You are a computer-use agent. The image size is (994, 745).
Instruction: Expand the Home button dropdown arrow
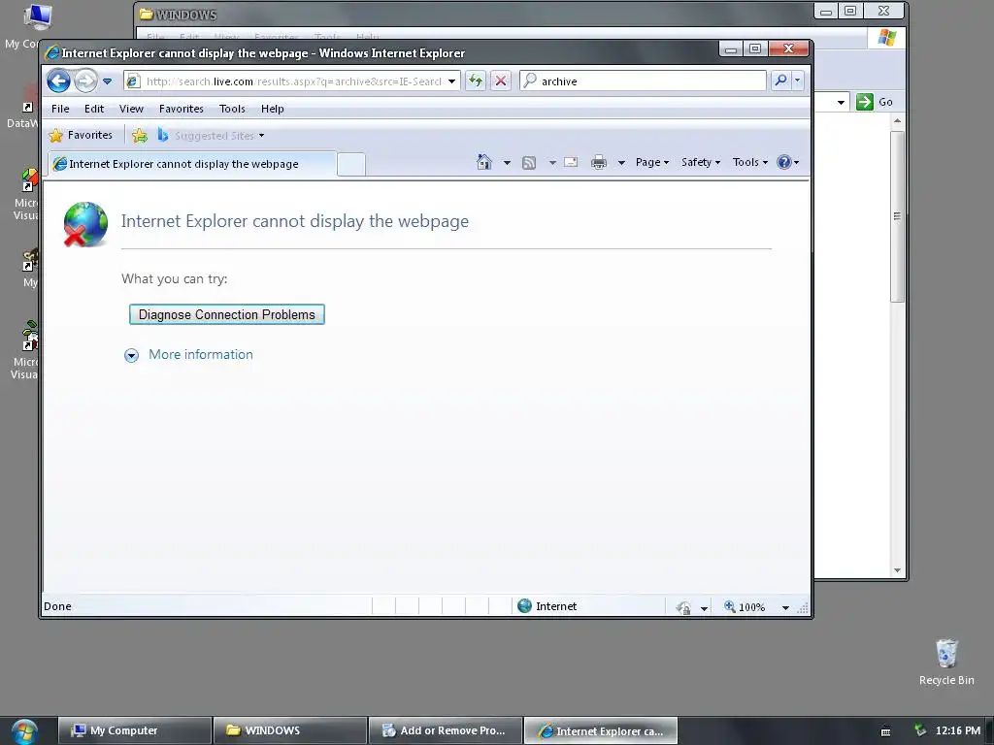(507, 163)
